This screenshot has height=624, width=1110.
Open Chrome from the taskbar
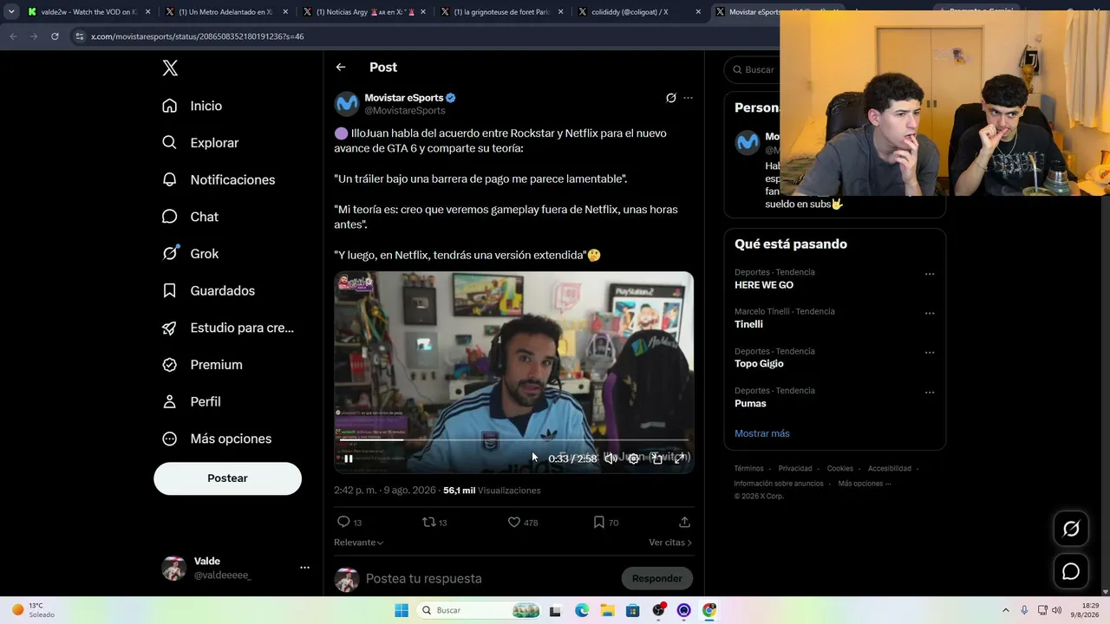pos(709,610)
